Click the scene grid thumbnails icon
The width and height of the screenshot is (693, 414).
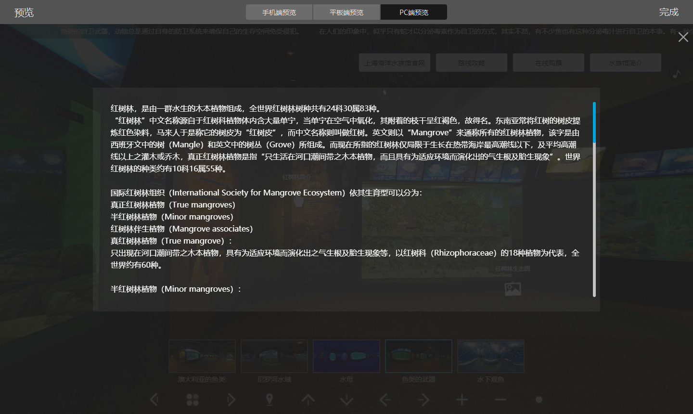click(x=192, y=400)
